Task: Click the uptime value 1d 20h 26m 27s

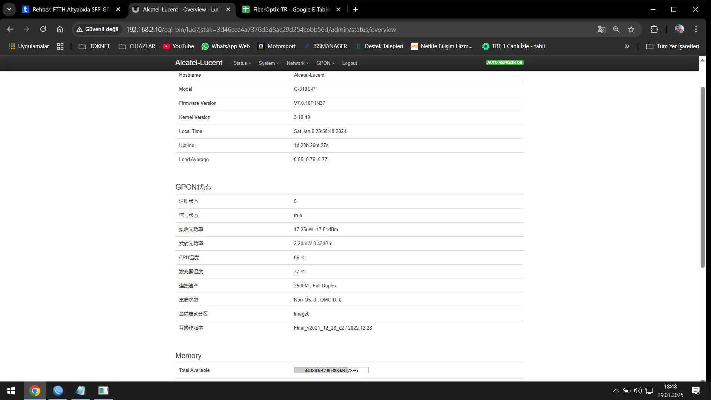Action: coord(311,146)
